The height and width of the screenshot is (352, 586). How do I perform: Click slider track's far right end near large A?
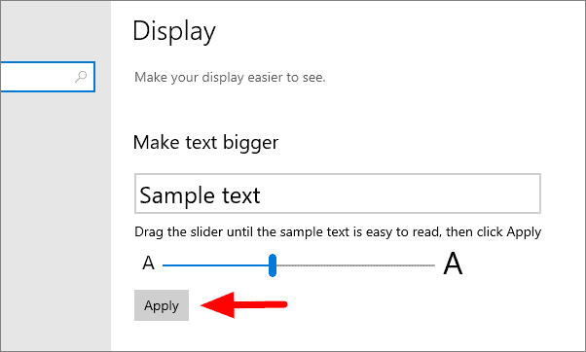pos(432,265)
